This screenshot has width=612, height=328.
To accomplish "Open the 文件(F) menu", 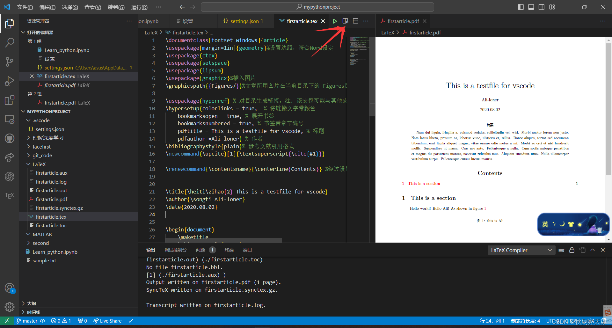I will click(x=25, y=7).
